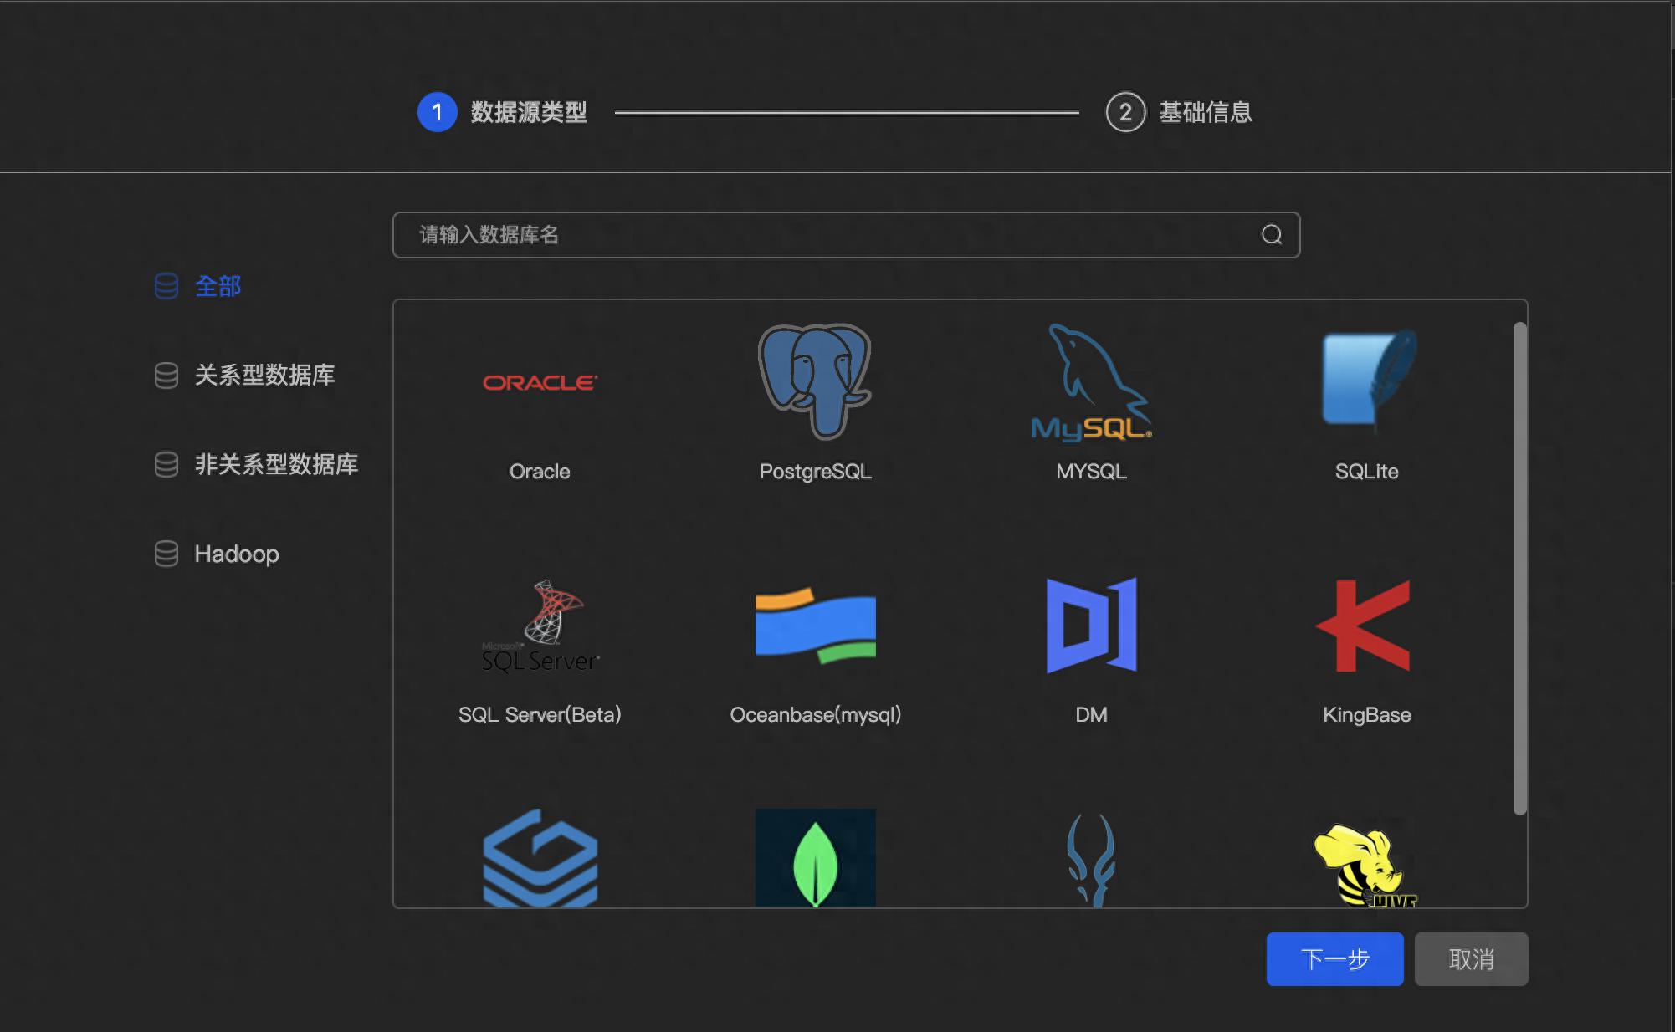Focus the 请输入数据库名 search field

click(x=846, y=235)
